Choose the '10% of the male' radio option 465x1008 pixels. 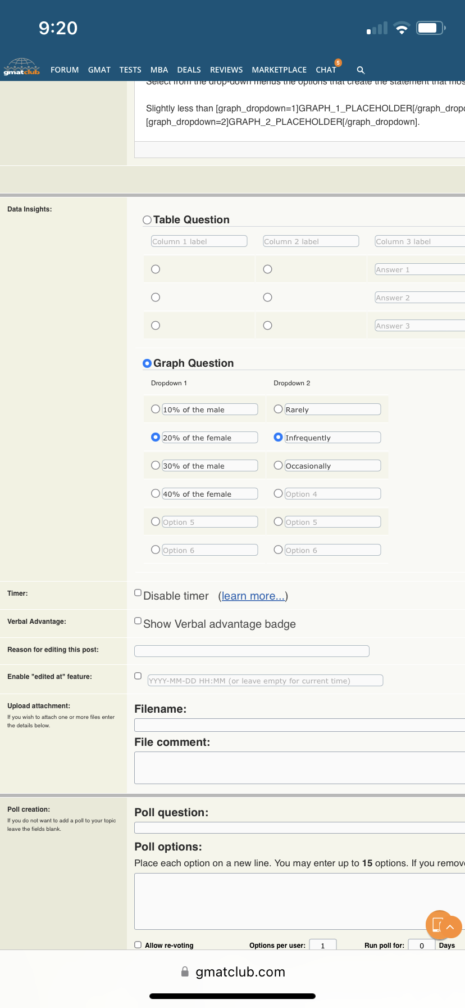tap(156, 409)
